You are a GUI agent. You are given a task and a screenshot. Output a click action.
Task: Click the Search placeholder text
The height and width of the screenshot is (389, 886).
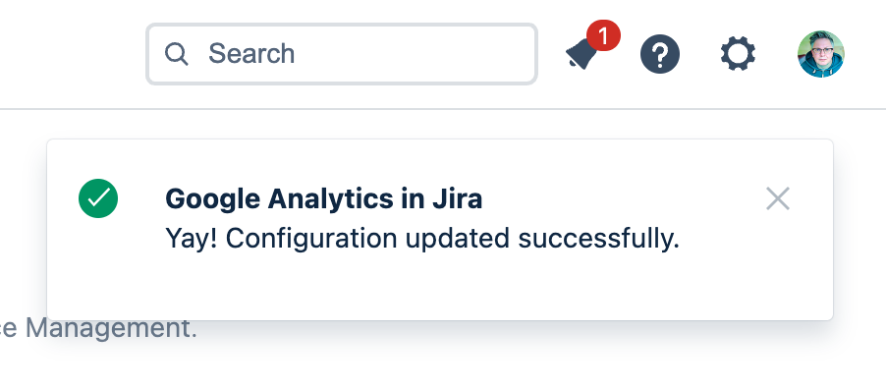coord(251,54)
